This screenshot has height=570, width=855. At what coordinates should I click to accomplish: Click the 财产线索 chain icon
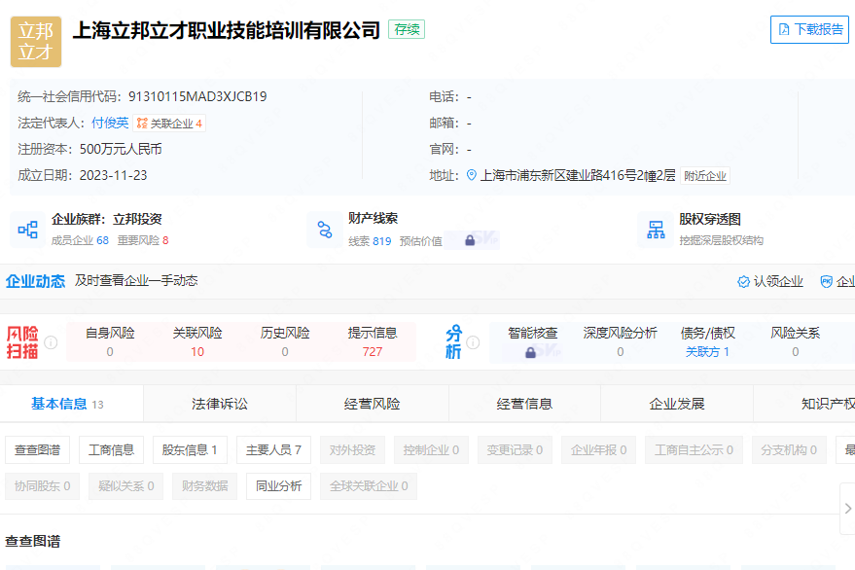click(x=325, y=230)
